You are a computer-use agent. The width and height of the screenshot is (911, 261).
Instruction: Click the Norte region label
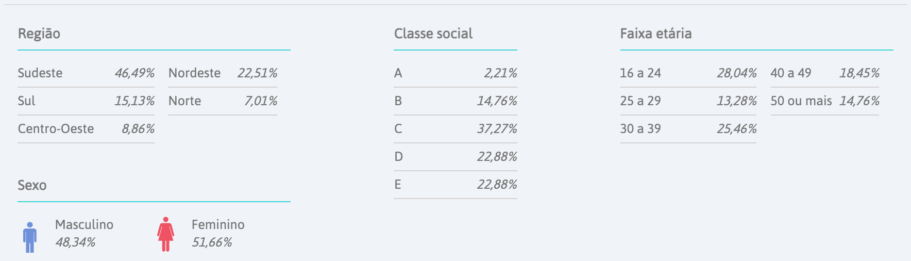coord(185,101)
